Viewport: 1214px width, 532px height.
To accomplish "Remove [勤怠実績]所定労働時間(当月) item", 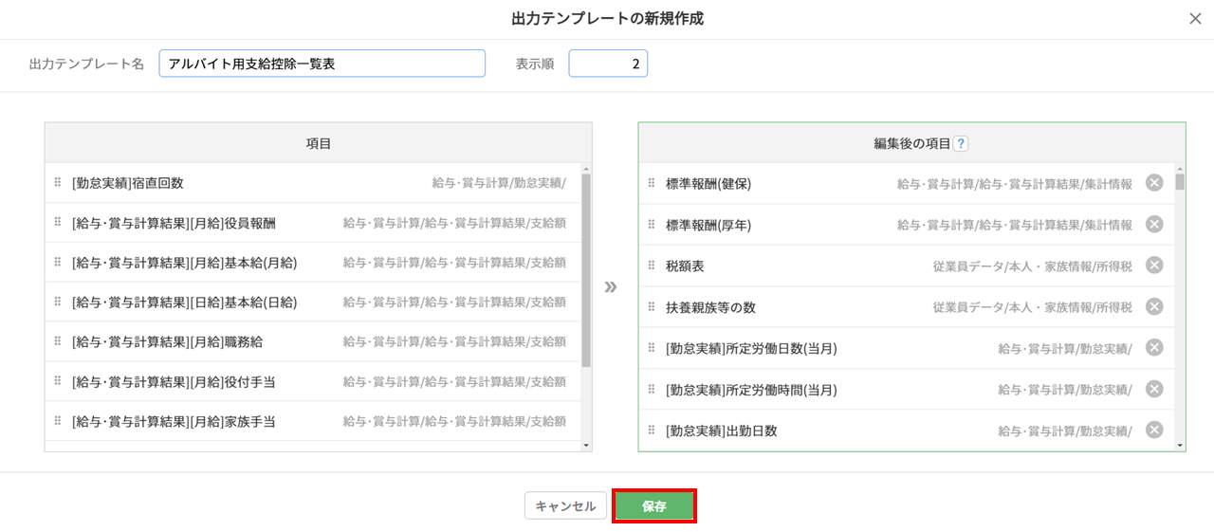I will click(x=1154, y=389).
